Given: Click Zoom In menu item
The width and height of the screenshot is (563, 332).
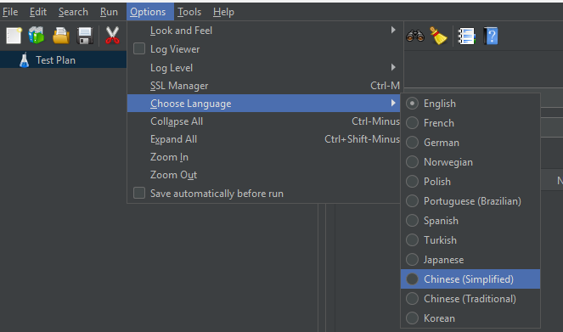Looking at the screenshot, I should [x=263, y=157].
